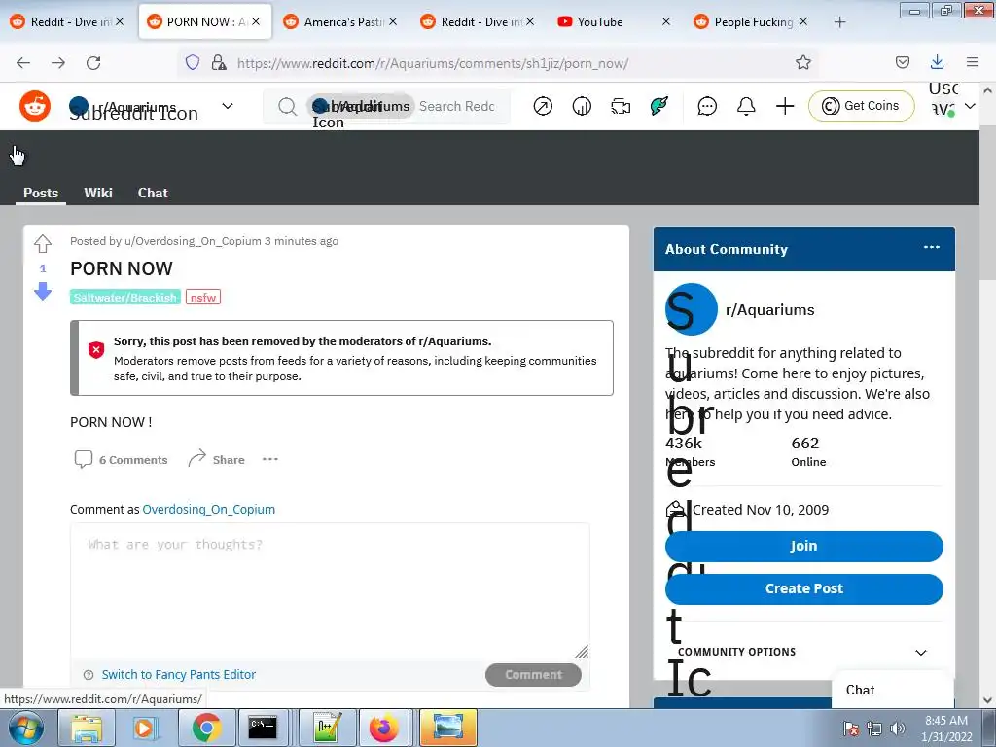The image size is (996, 747).
Task: Click the Join community button
Action: pyautogui.click(x=803, y=547)
